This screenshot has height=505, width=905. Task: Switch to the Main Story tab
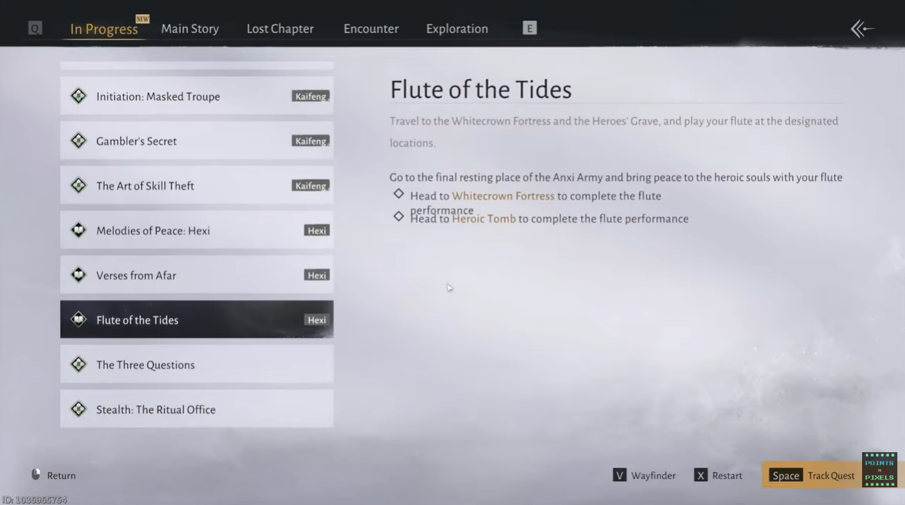click(190, 29)
